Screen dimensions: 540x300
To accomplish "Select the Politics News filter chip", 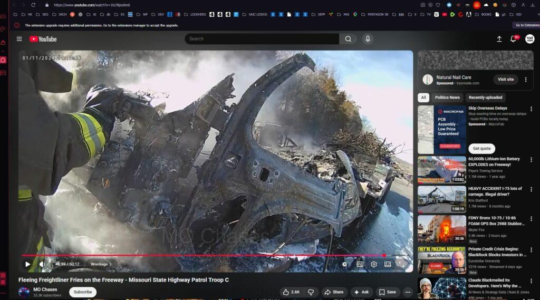I will click(x=447, y=98).
